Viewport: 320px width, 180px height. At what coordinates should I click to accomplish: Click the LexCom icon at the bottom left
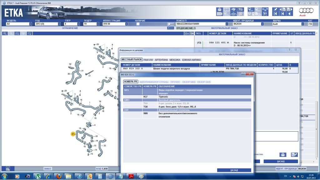(8, 168)
